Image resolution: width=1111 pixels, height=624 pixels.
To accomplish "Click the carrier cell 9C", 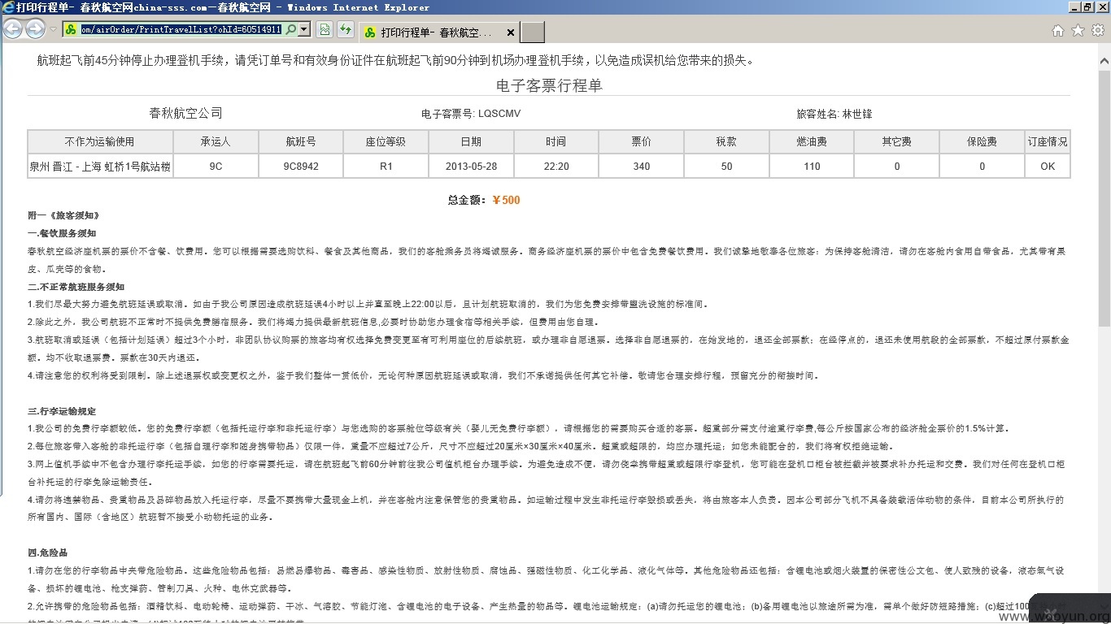I will (216, 166).
